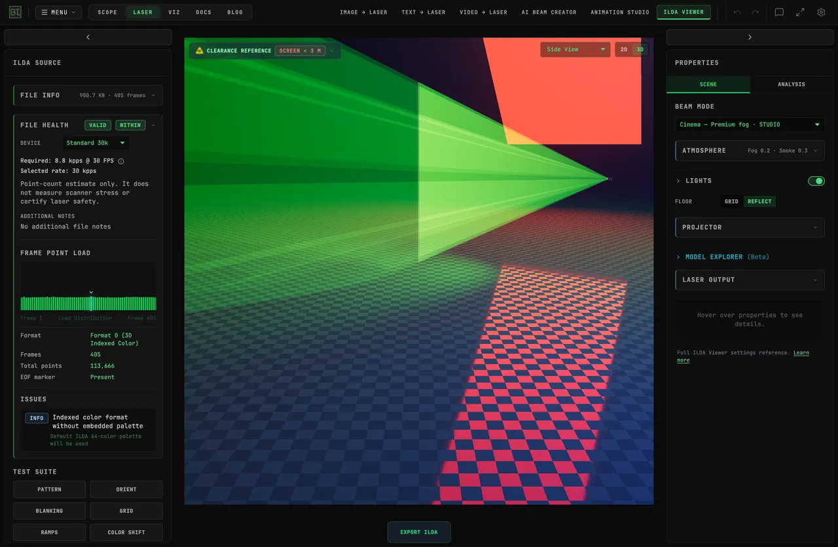The width and height of the screenshot is (838, 547).
Task: Click the clearance warning triangle icon
Action: (200, 50)
